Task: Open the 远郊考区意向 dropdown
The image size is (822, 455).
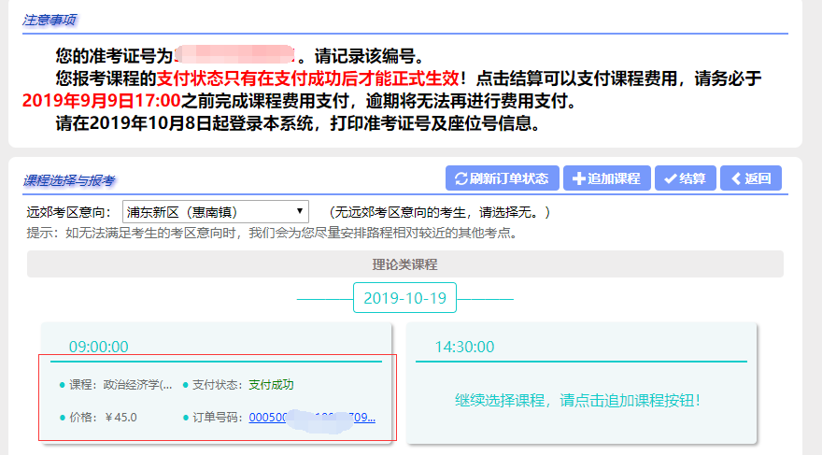Action: 215,212
